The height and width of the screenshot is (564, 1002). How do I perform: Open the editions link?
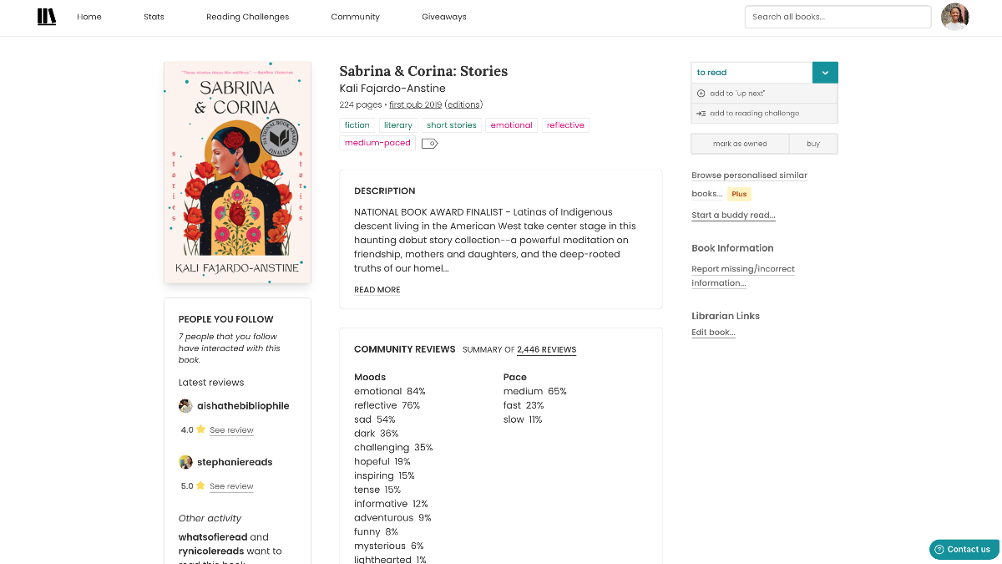(x=463, y=104)
